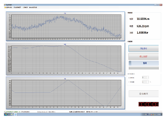This screenshot has width=165, height=121.
Task: Open the dropdown showing value 1 seconds
Action: [x=145, y=82]
